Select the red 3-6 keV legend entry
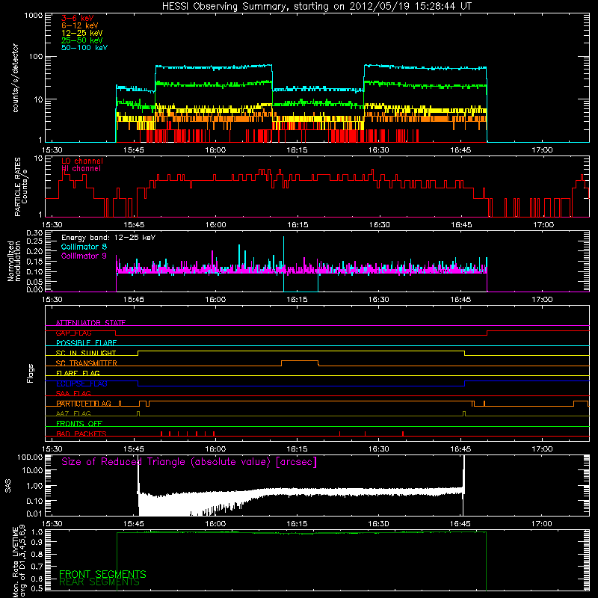598x598 pixels. 78,18
